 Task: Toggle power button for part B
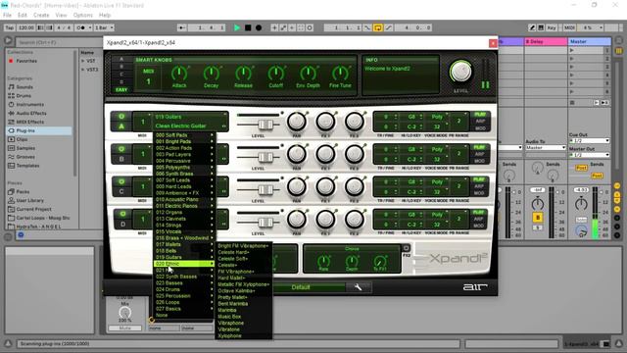[x=121, y=149]
